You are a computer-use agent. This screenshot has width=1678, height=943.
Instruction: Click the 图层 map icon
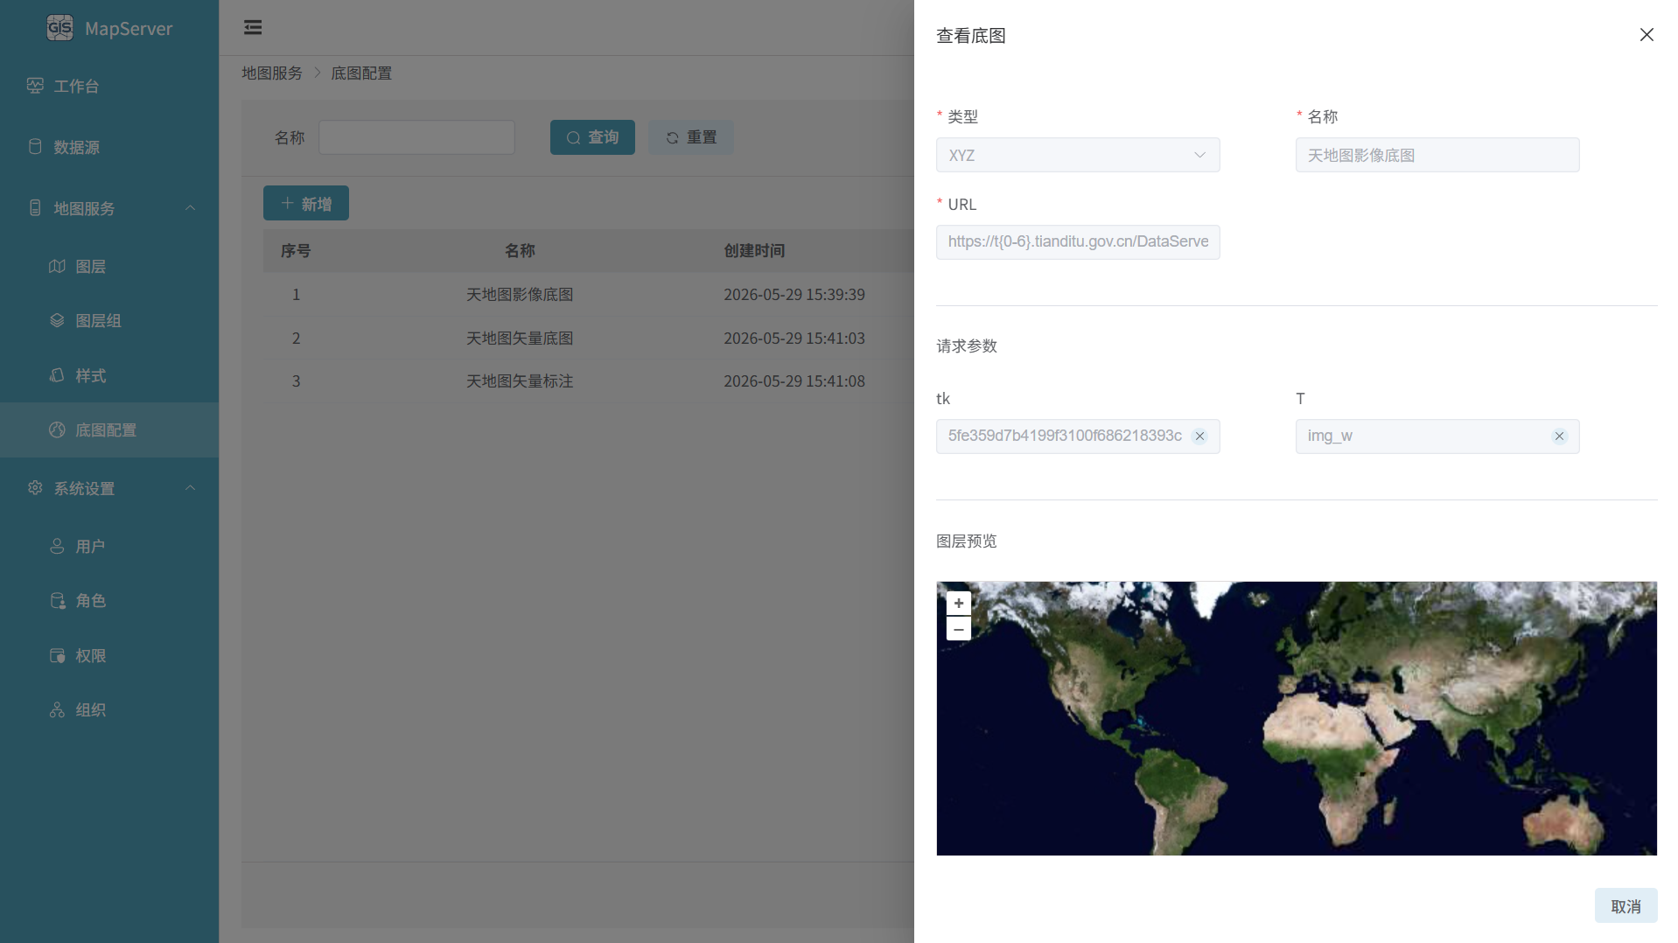coord(57,266)
